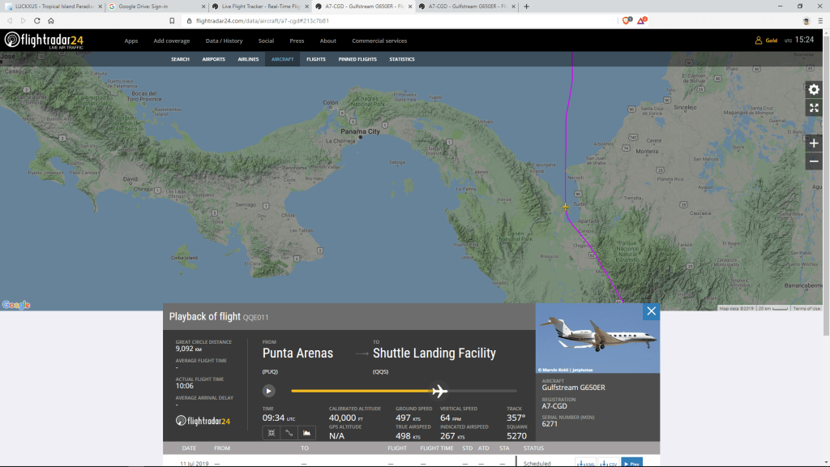Toggle fullscreen map view
830x467 pixels.
[814, 108]
